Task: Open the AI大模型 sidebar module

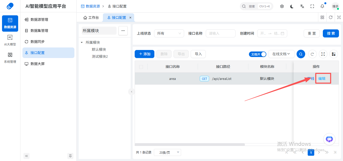Action: point(10,41)
